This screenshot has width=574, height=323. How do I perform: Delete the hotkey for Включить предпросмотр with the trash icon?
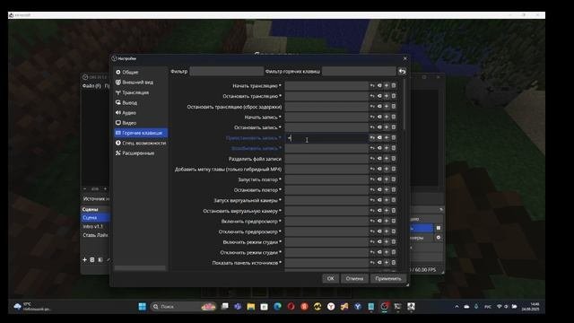pyautogui.click(x=394, y=222)
